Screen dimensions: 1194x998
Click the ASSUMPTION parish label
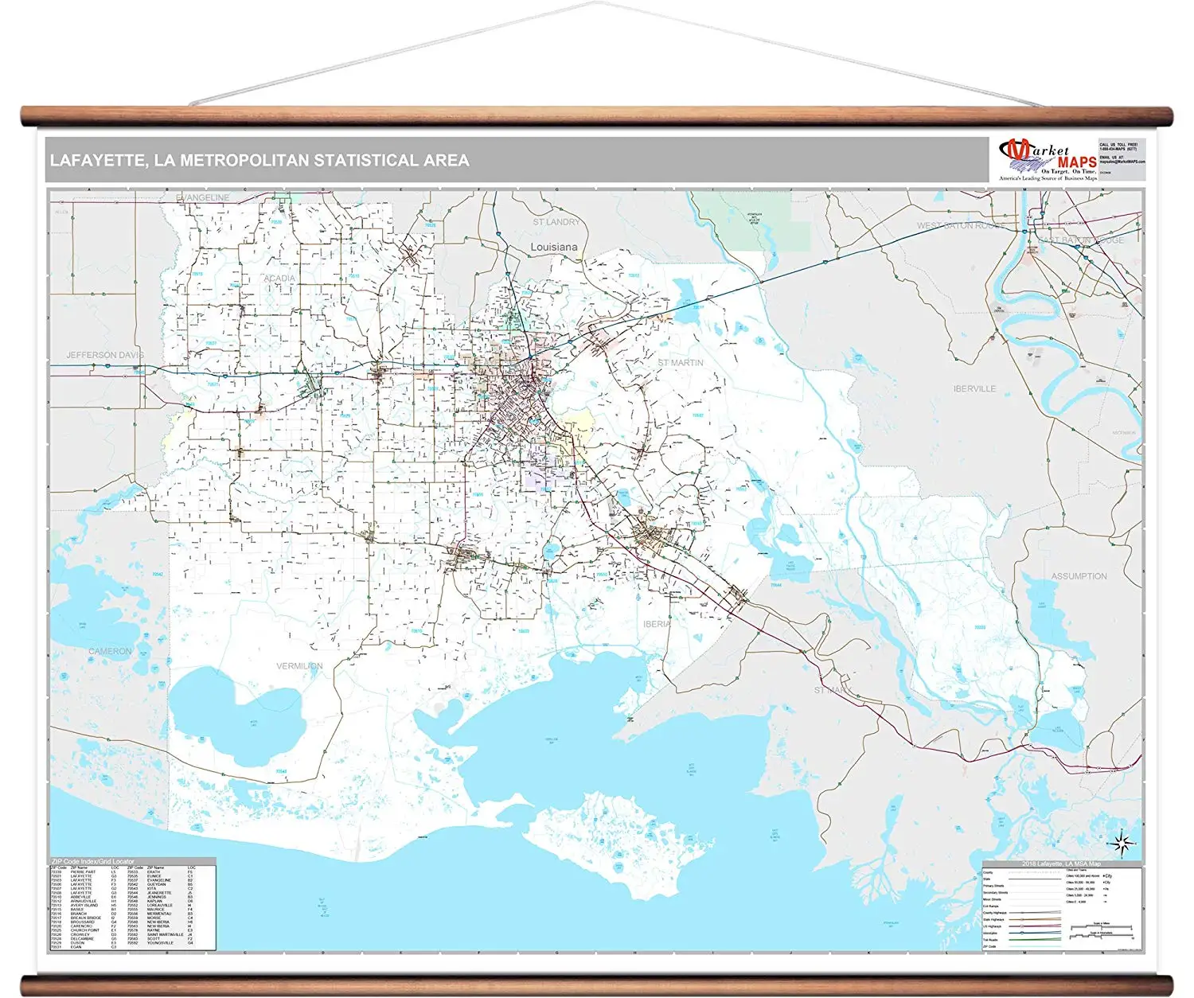point(1079,576)
